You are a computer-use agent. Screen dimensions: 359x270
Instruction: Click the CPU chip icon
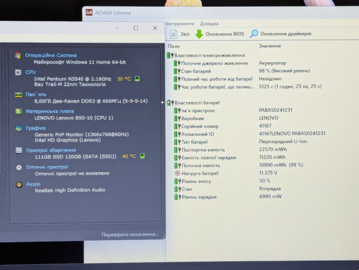click(18, 72)
